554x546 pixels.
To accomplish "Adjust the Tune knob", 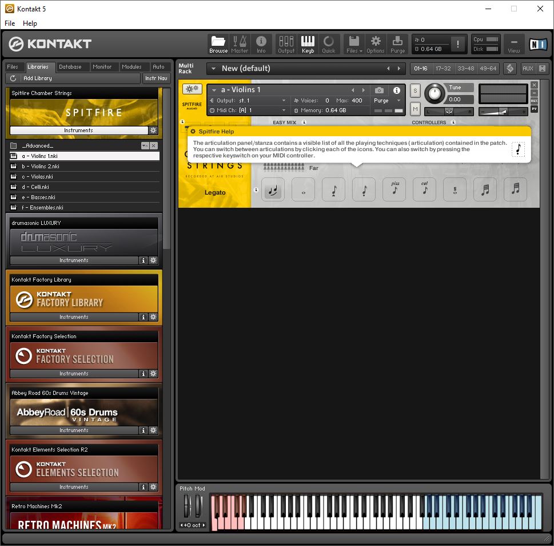I will coord(435,93).
